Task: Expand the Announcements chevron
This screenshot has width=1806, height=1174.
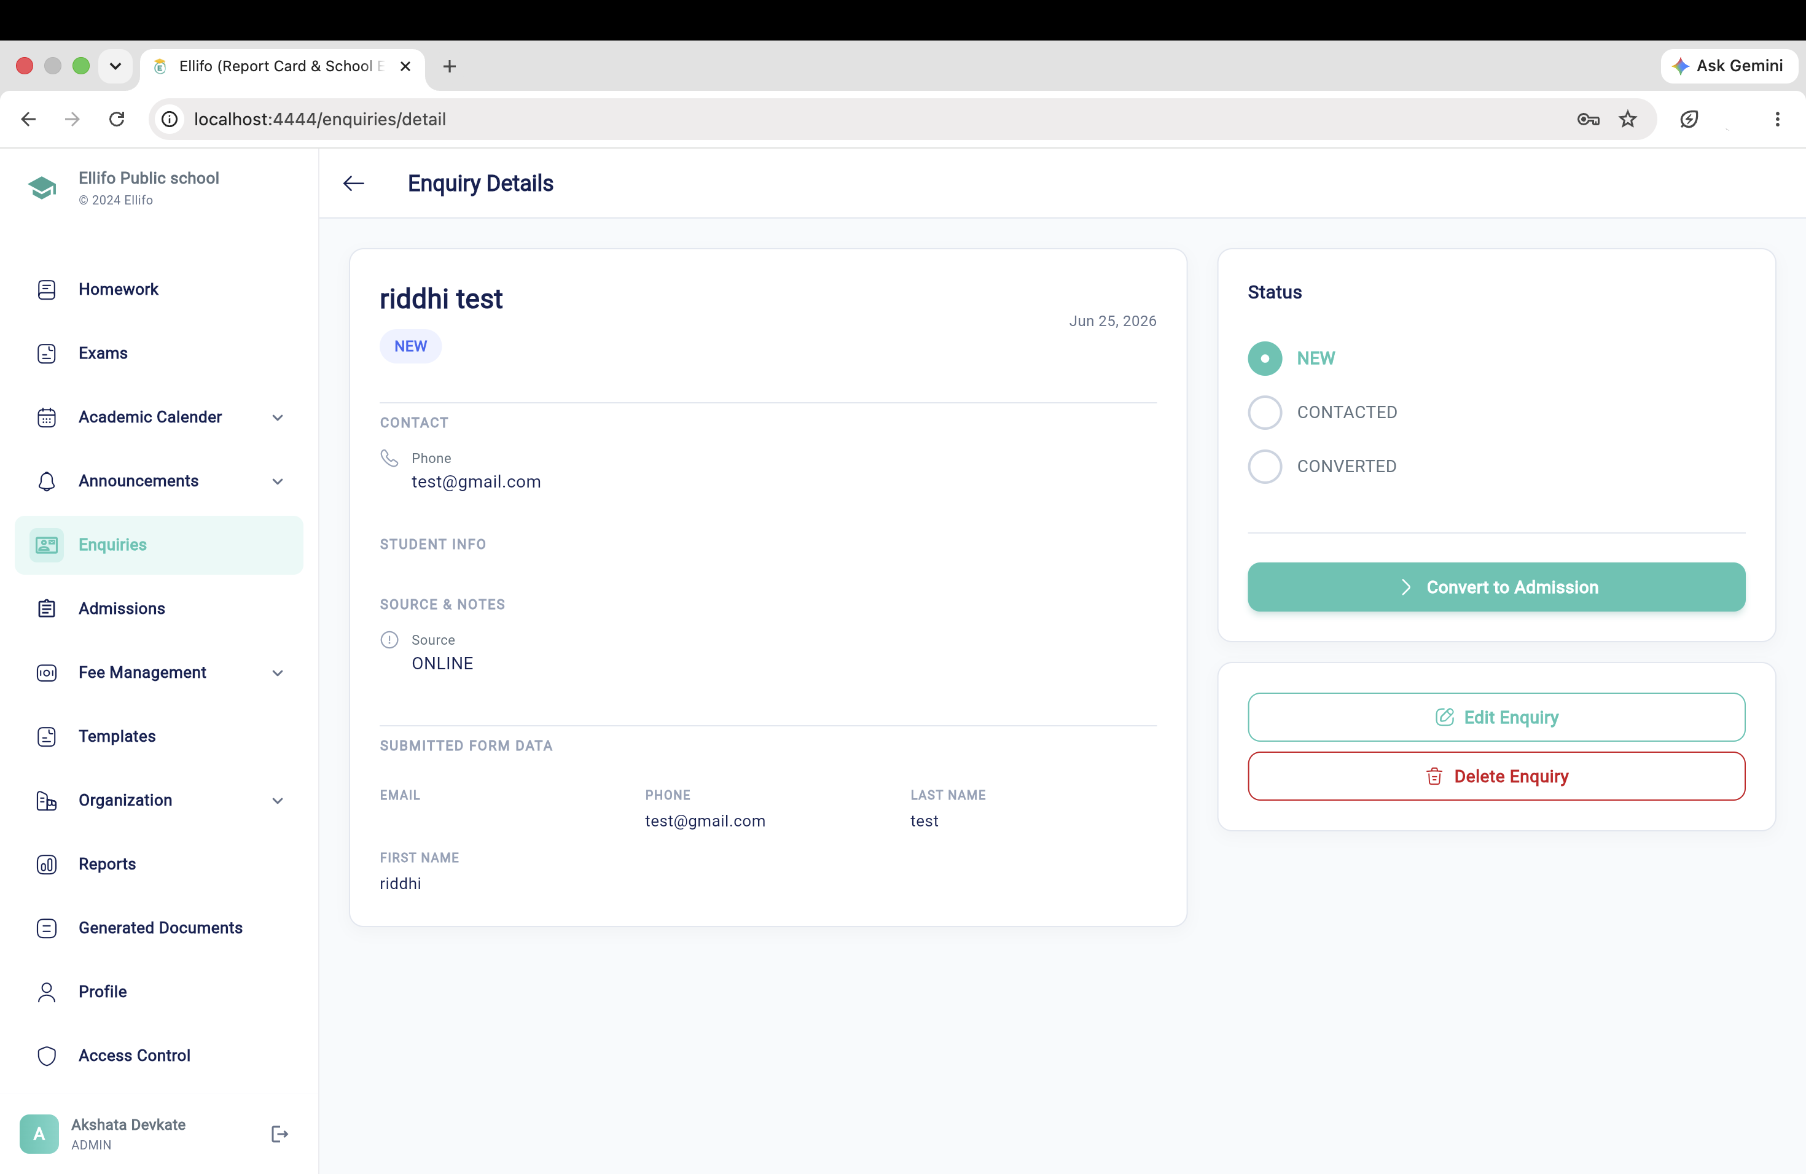Action: 278,481
